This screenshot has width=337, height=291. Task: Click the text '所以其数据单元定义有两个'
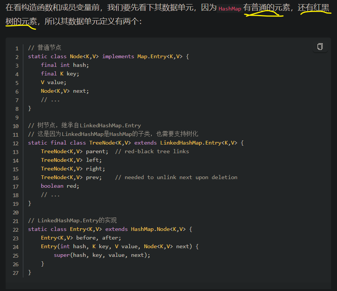point(92,21)
